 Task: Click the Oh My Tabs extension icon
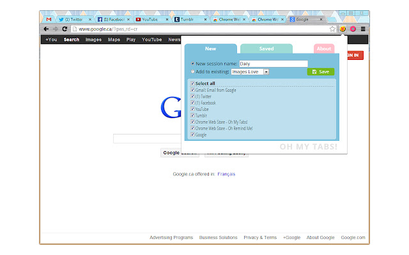343,29
